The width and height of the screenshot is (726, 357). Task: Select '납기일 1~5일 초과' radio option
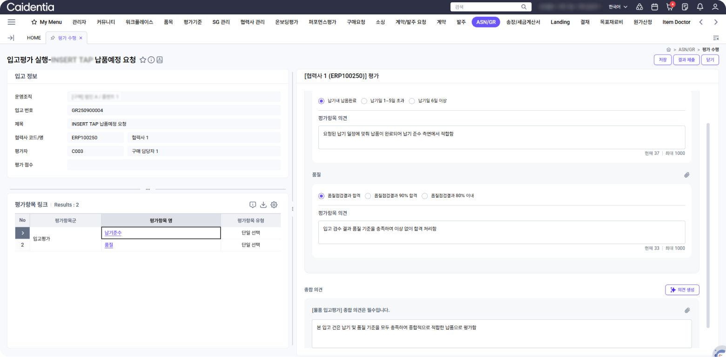[x=364, y=101]
